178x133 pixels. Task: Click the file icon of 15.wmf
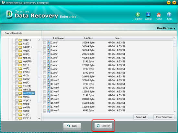tap(49, 99)
